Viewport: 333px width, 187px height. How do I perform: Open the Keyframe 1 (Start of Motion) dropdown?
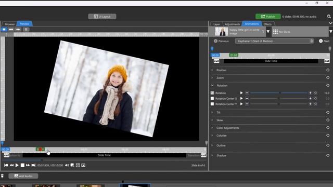pyautogui.click(x=274, y=41)
